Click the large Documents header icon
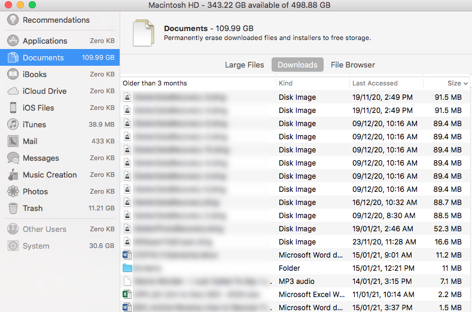 [144, 33]
